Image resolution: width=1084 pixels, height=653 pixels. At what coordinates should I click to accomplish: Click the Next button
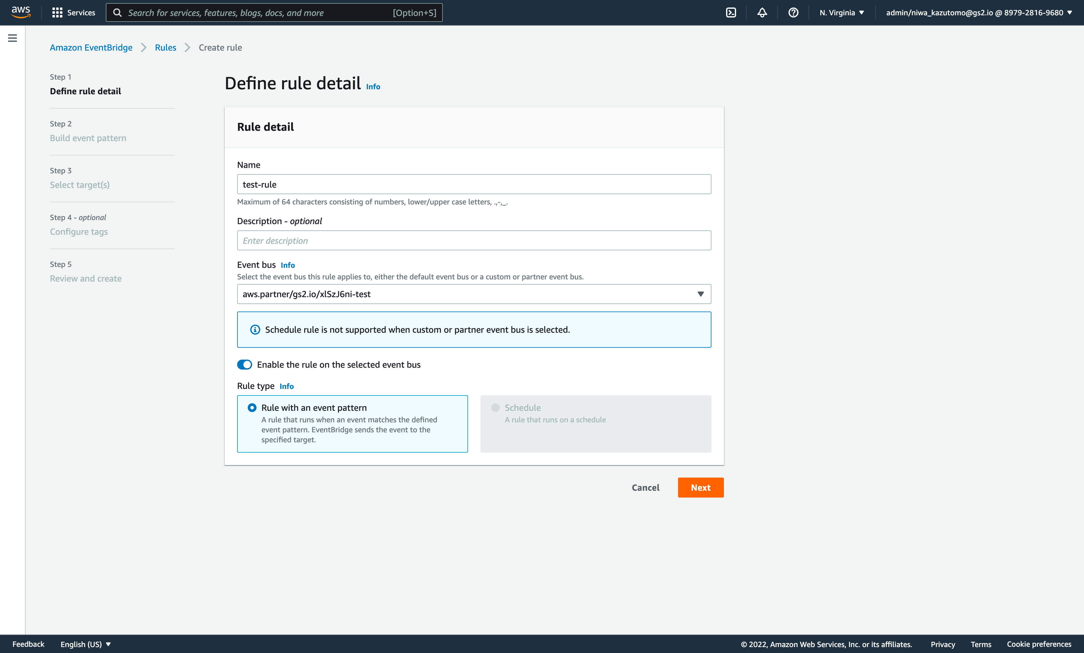coord(701,488)
